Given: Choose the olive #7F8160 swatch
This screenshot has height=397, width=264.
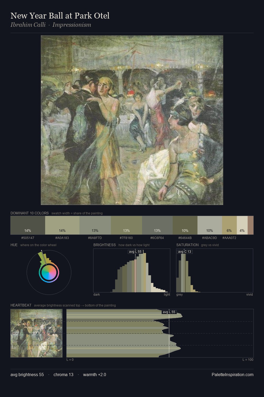Looking at the screenshot, I should pyautogui.click(x=126, y=225).
